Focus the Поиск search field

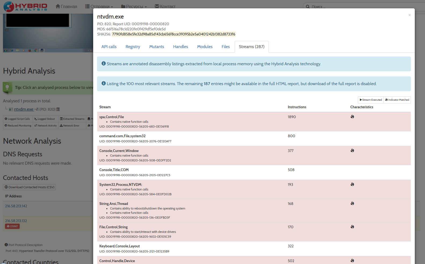[x=364, y=6]
